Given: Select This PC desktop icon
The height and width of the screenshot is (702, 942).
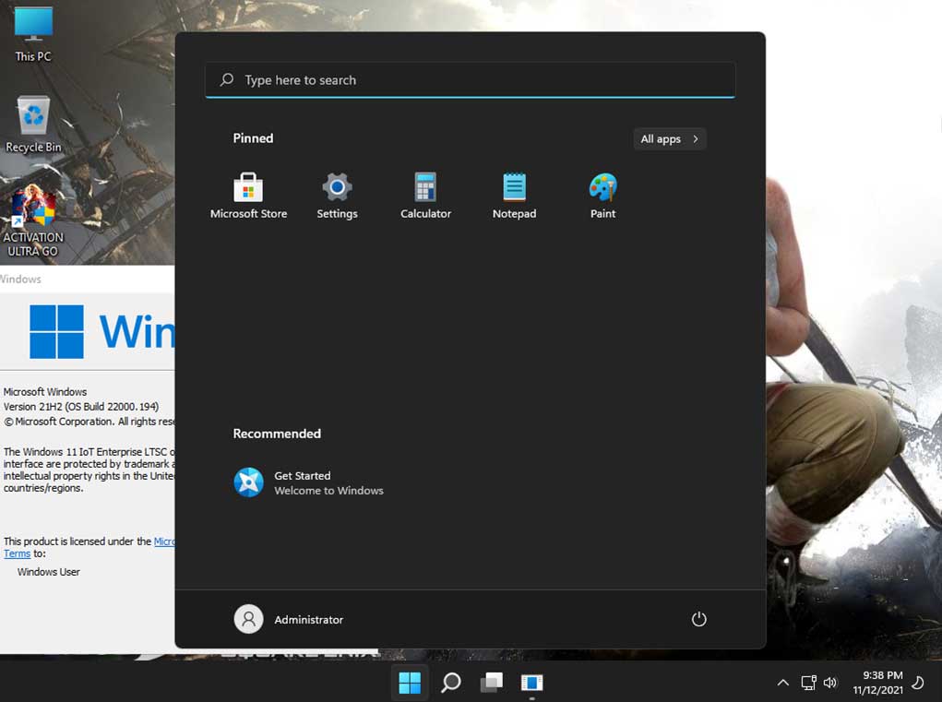Looking at the screenshot, I should pos(33,34).
